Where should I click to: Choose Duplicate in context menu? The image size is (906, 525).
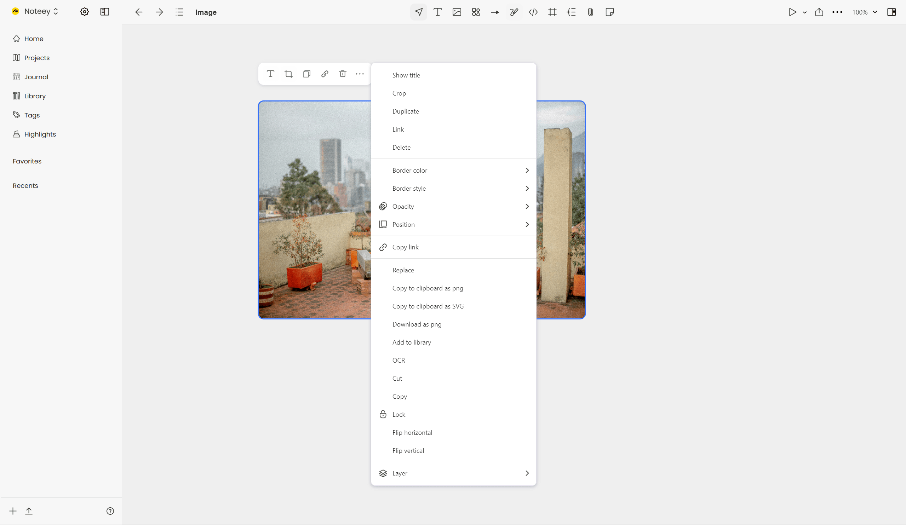(x=453, y=111)
